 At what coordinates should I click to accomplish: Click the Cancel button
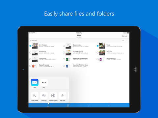125,36
